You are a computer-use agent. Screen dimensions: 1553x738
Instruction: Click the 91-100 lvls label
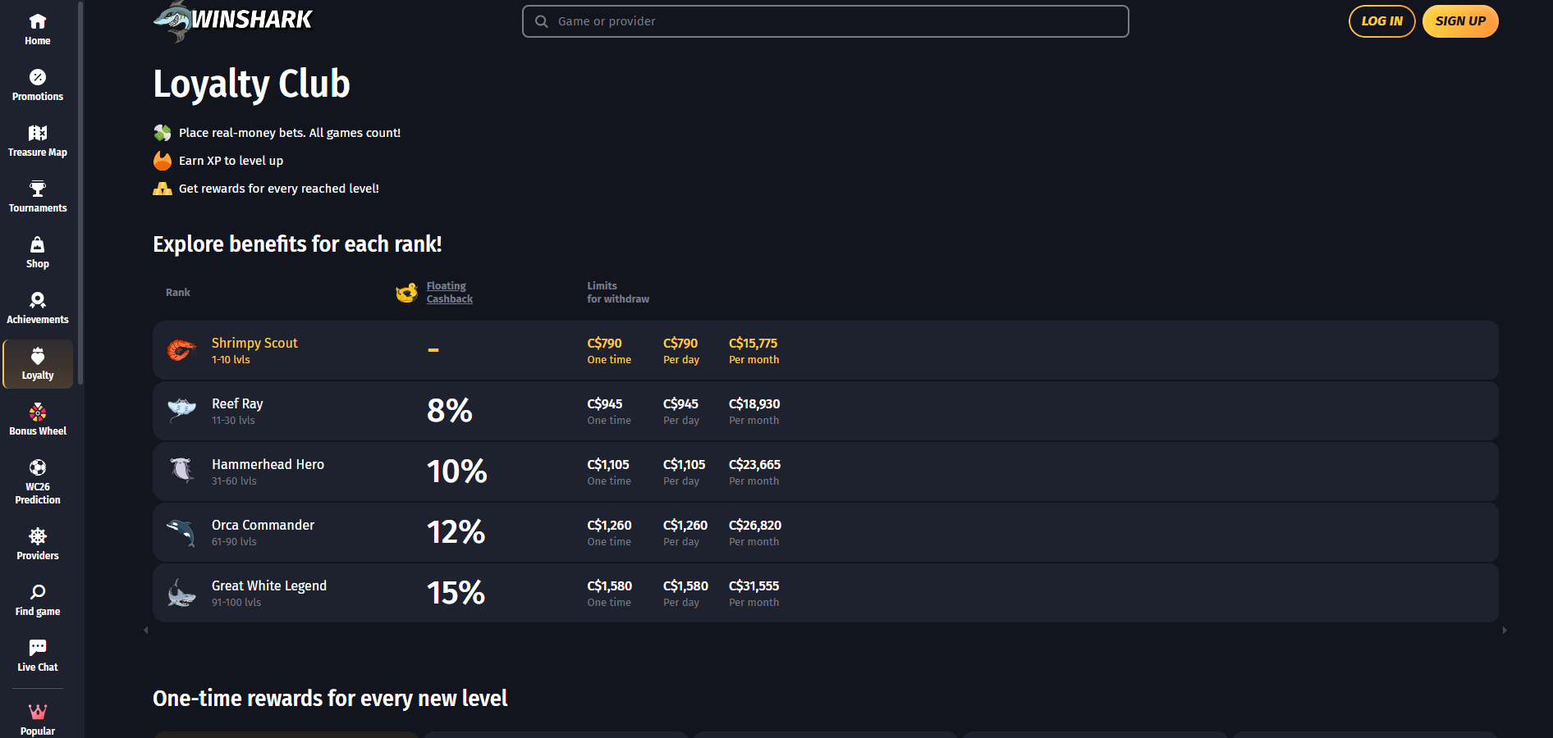coord(236,603)
